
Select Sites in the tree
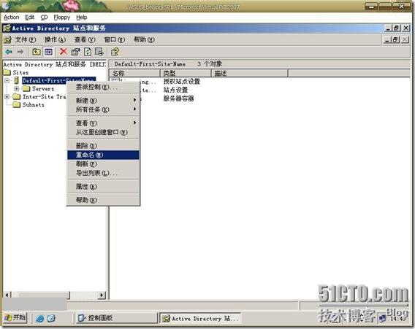tap(20, 72)
